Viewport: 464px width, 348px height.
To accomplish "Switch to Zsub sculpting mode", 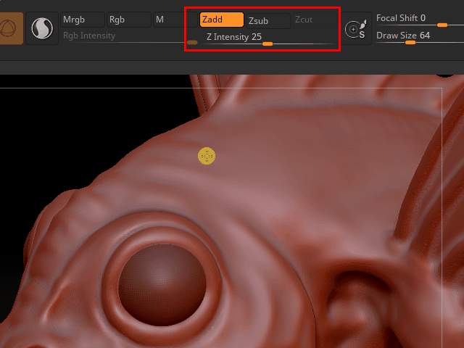I will (x=267, y=20).
